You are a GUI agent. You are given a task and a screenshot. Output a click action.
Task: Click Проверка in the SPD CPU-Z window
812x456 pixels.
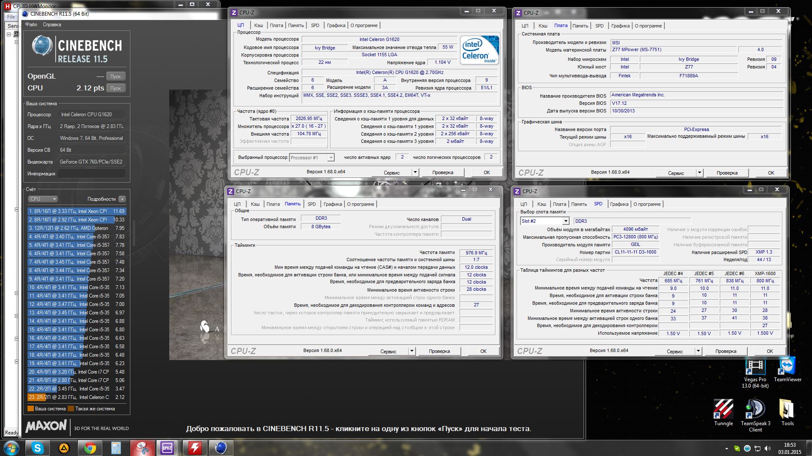(x=726, y=351)
